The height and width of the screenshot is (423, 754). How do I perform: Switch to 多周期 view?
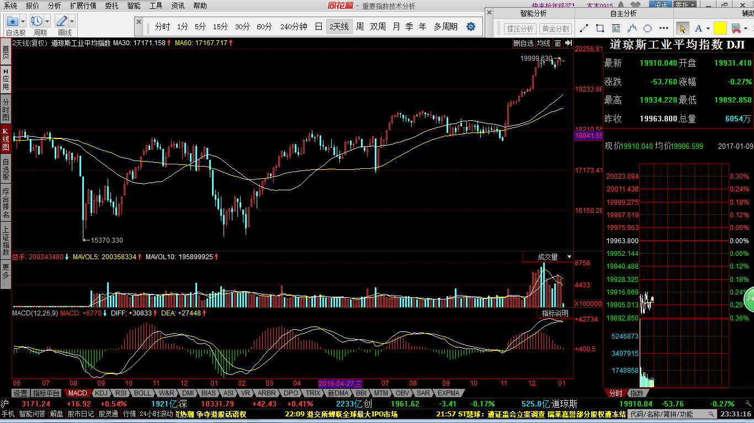[x=445, y=26]
